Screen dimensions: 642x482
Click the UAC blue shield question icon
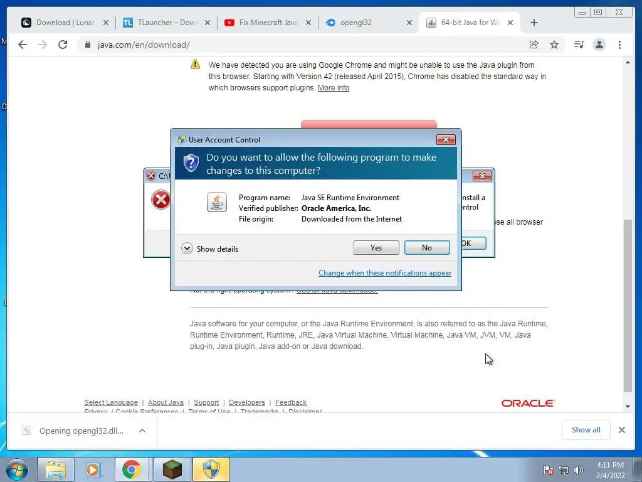[191, 163]
